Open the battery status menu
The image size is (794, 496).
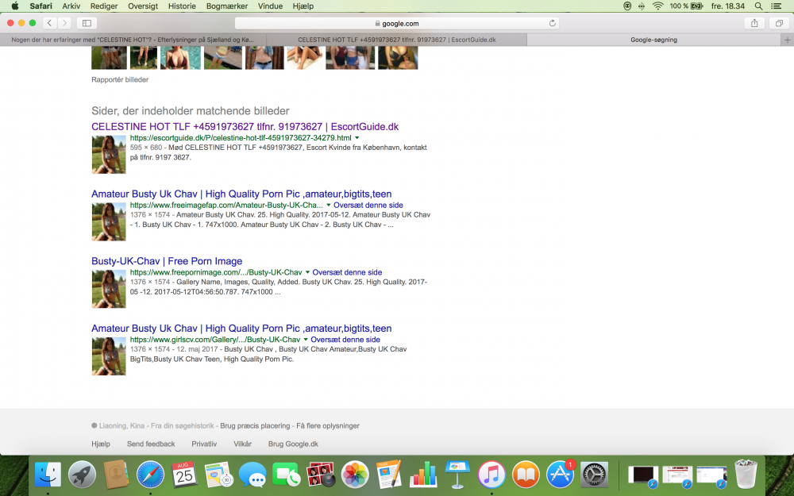click(x=686, y=6)
